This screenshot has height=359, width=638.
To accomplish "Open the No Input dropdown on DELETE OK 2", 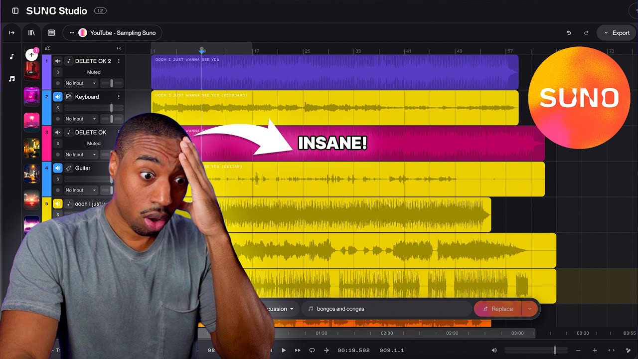I will [80, 83].
